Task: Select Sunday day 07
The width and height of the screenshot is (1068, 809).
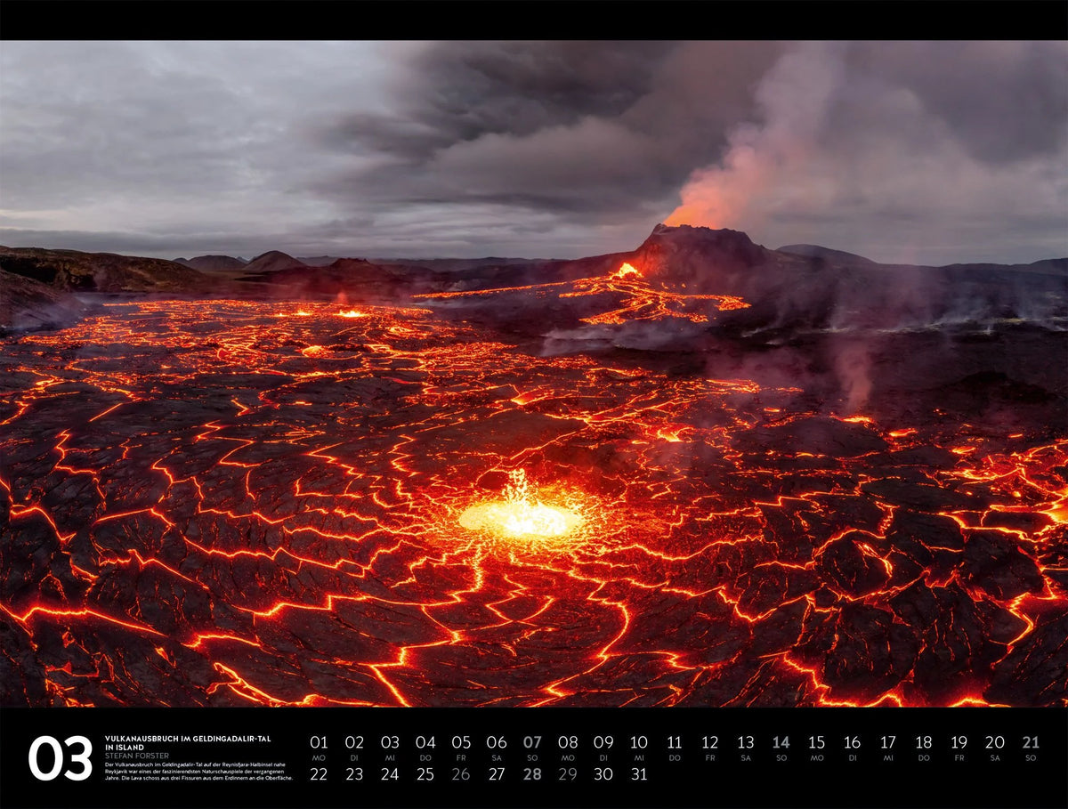Action: (532, 742)
